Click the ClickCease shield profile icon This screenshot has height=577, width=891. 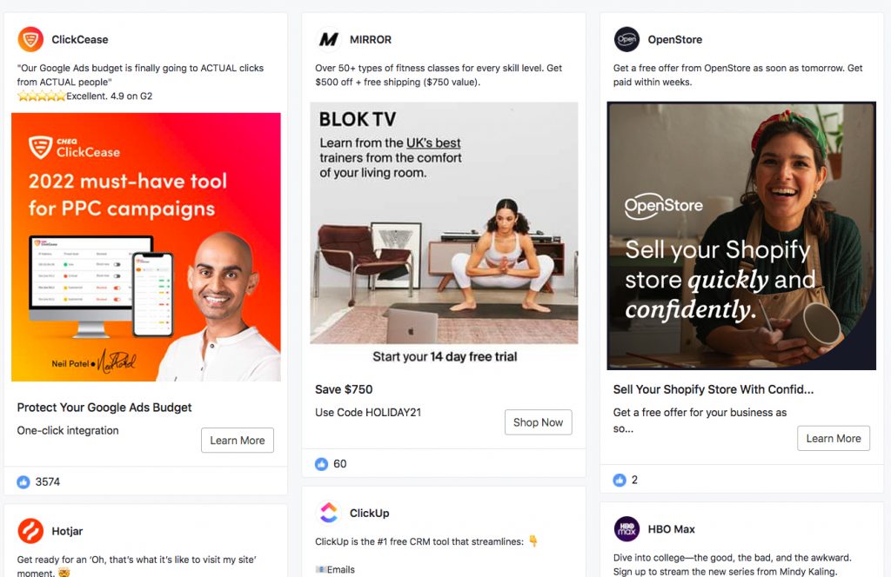(30, 40)
